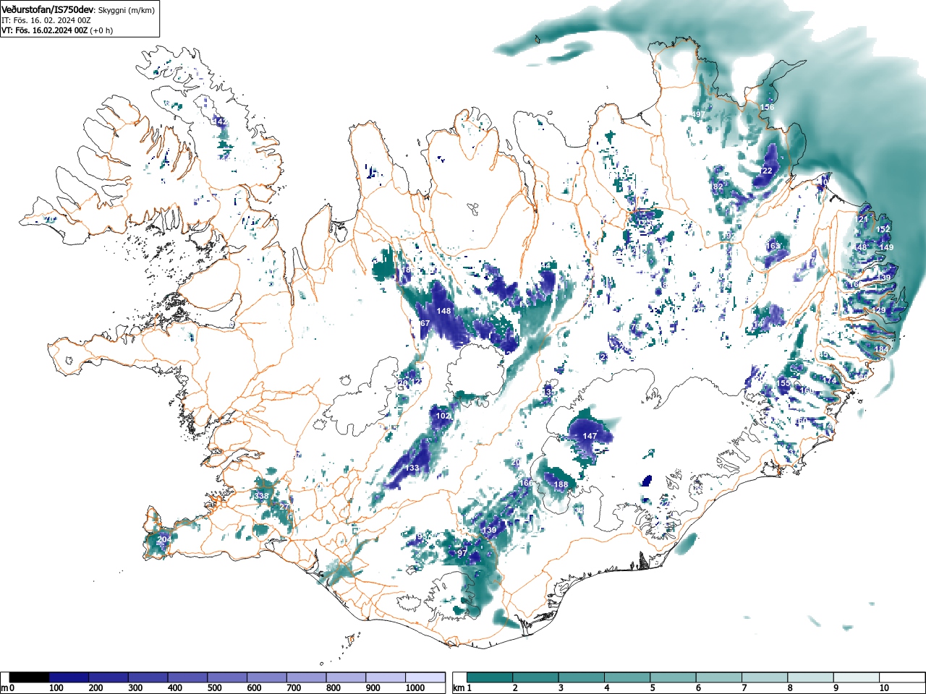Click the 400–500 m legend swatch
926x694 pixels.
tap(188, 677)
